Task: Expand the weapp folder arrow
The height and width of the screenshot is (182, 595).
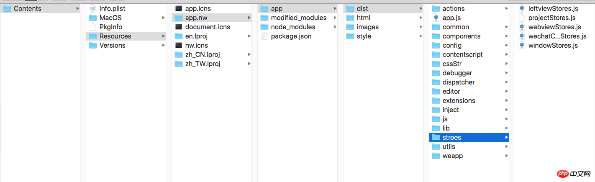Action: [506, 156]
